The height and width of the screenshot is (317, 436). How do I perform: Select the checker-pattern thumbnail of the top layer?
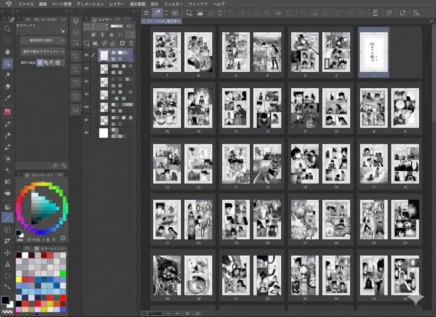coord(104,55)
